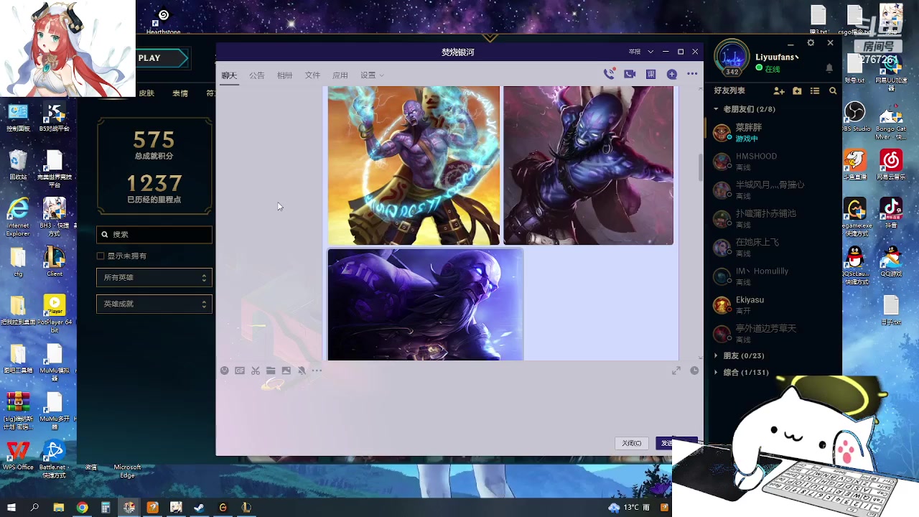919x517 pixels.
Task: Open the Windows Start menu
Action: tap(11, 508)
